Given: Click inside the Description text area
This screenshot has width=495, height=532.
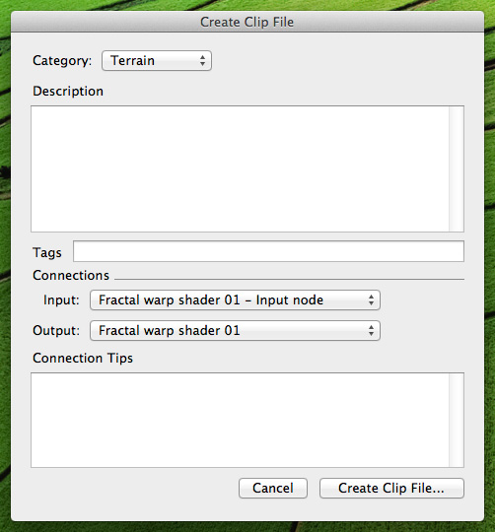Looking at the screenshot, I should click(x=240, y=169).
